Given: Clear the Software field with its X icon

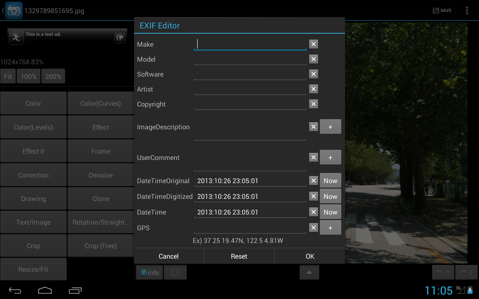Looking at the screenshot, I should [314, 74].
